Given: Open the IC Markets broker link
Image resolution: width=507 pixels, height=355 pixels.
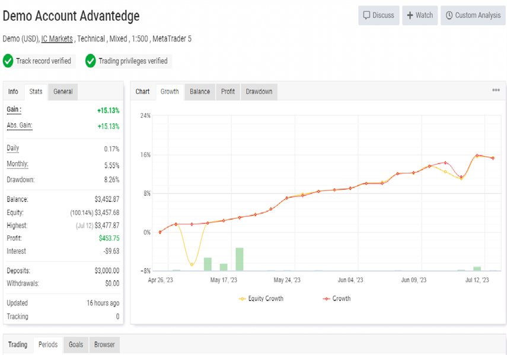Looking at the screenshot, I should tap(57, 38).
